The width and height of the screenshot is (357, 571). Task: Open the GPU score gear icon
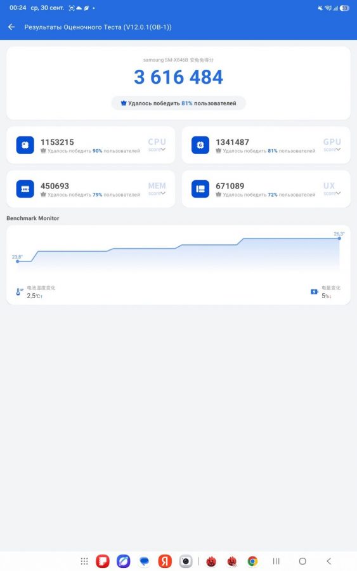click(200, 145)
